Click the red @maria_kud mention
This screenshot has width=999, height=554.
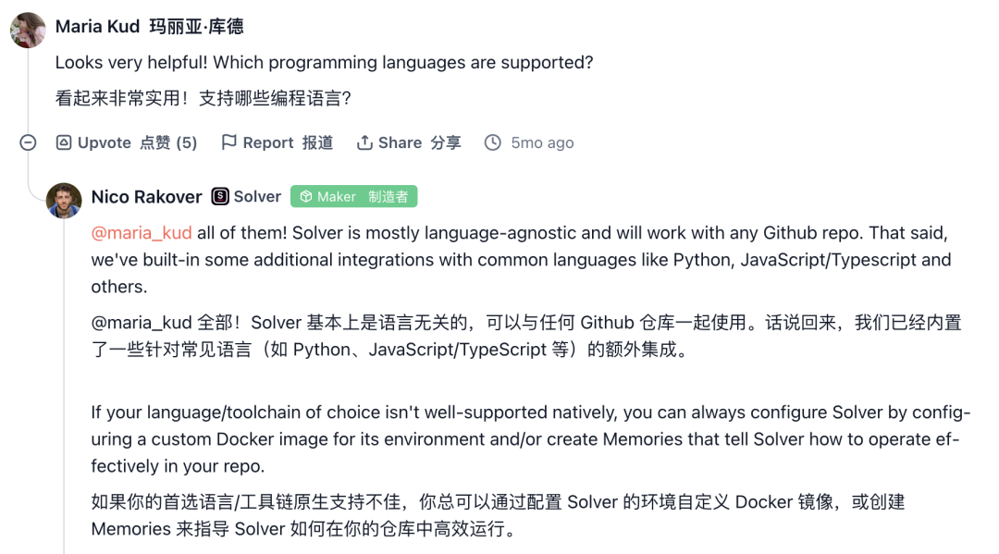pyautogui.click(x=141, y=233)
